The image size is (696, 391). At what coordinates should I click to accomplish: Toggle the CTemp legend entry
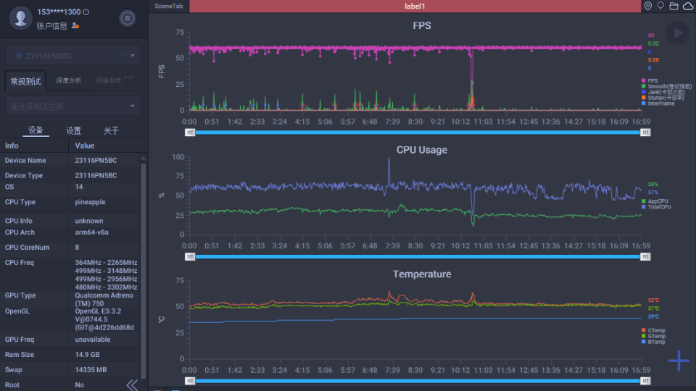(653, 331)
